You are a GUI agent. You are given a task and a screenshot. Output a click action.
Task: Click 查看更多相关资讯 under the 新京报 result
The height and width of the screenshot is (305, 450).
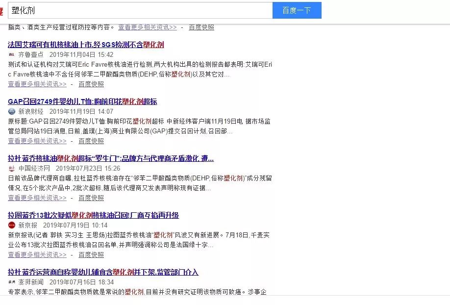[x=37, y=254]
